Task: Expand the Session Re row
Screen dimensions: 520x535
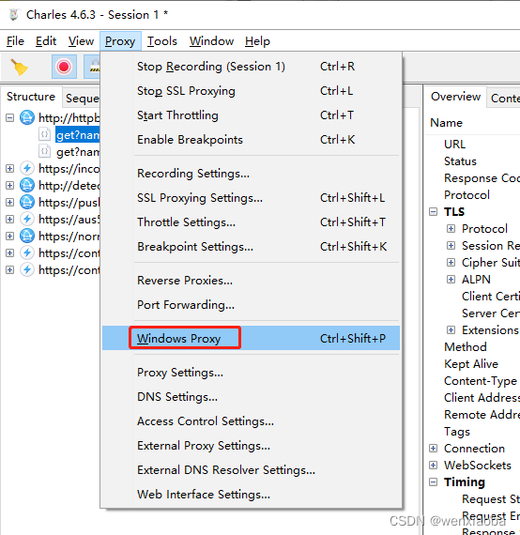Action: point(451,246)
